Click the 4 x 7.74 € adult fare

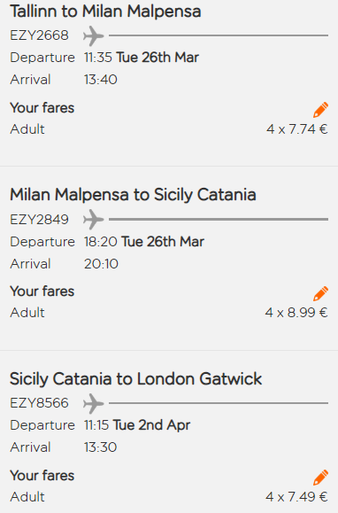point(296,129)
